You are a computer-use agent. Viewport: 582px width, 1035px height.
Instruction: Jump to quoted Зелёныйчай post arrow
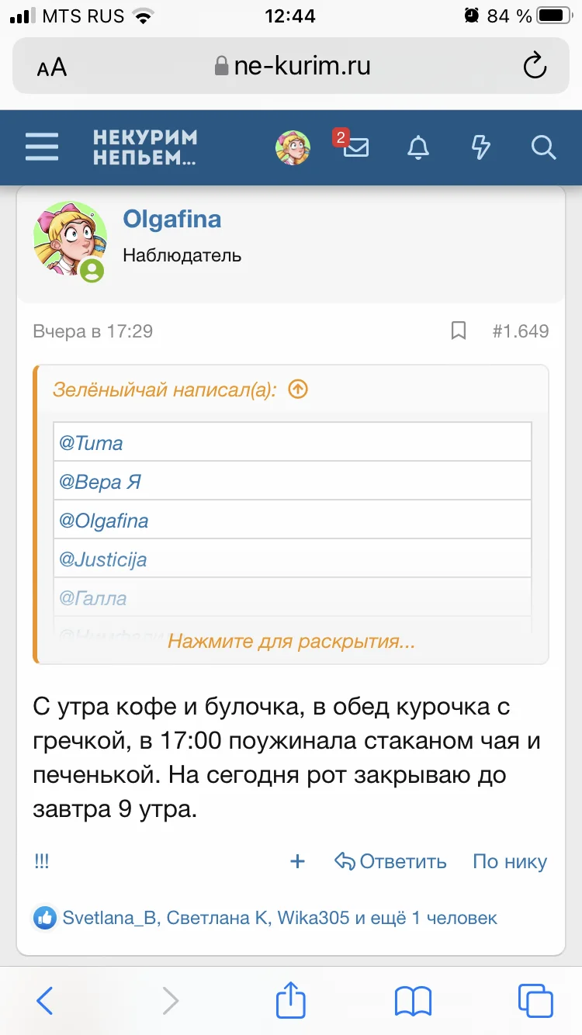click(298, 389)
